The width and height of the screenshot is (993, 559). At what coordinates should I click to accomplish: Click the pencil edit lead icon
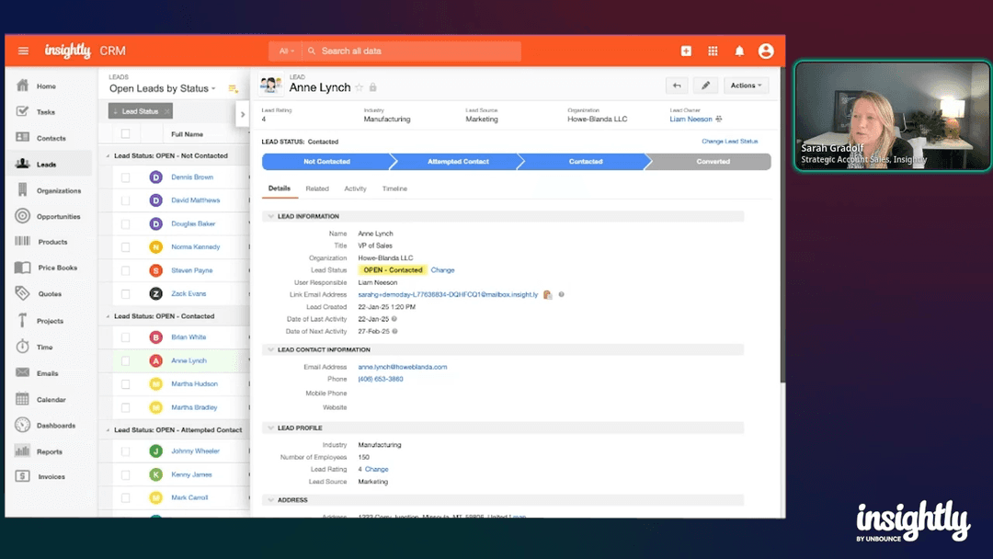pyautogui.click(x=705, y=86)
